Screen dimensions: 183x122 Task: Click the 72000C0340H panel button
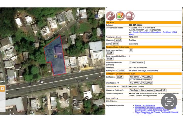point(137,63)
